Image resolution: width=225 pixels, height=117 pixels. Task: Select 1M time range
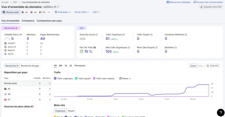click(x=55, y=66)
